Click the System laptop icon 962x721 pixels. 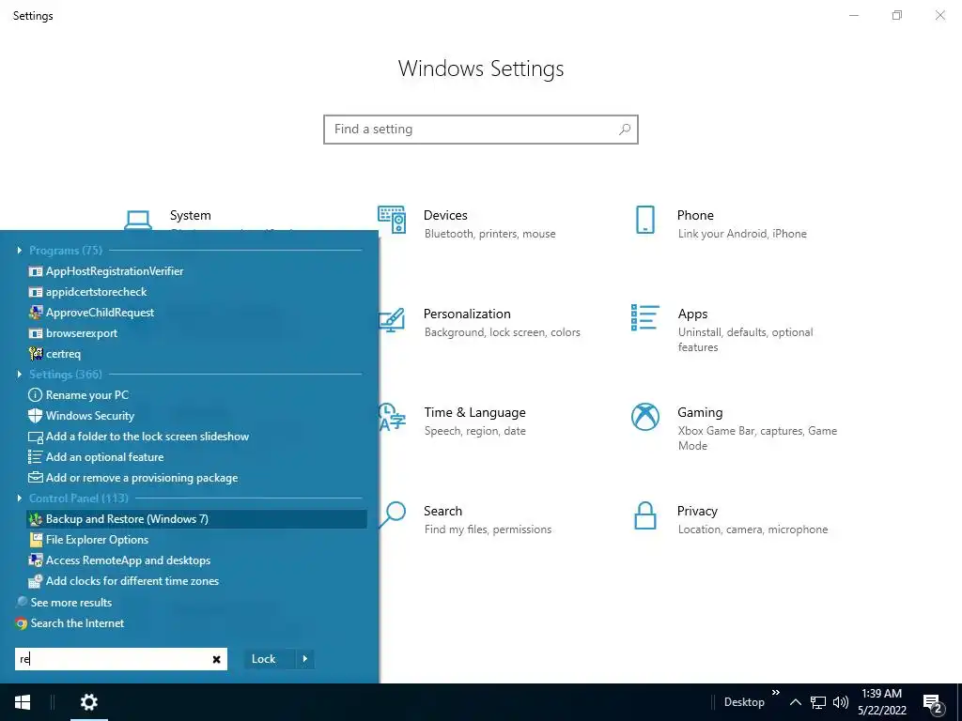(x=138, y=220)
